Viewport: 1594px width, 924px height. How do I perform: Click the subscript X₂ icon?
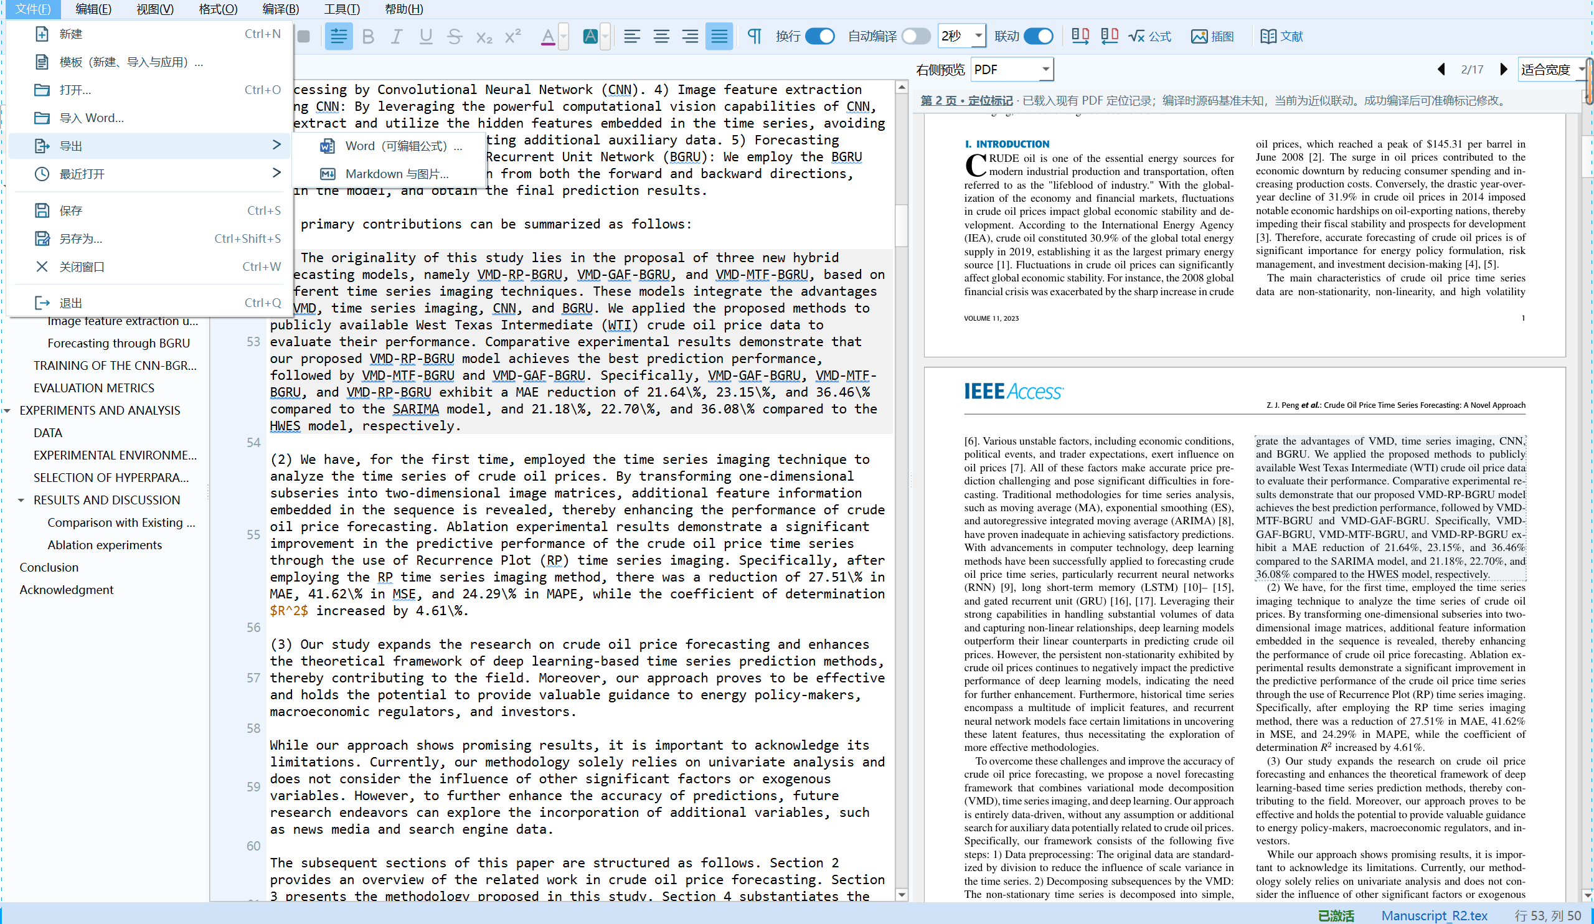[x=484, y=37]
